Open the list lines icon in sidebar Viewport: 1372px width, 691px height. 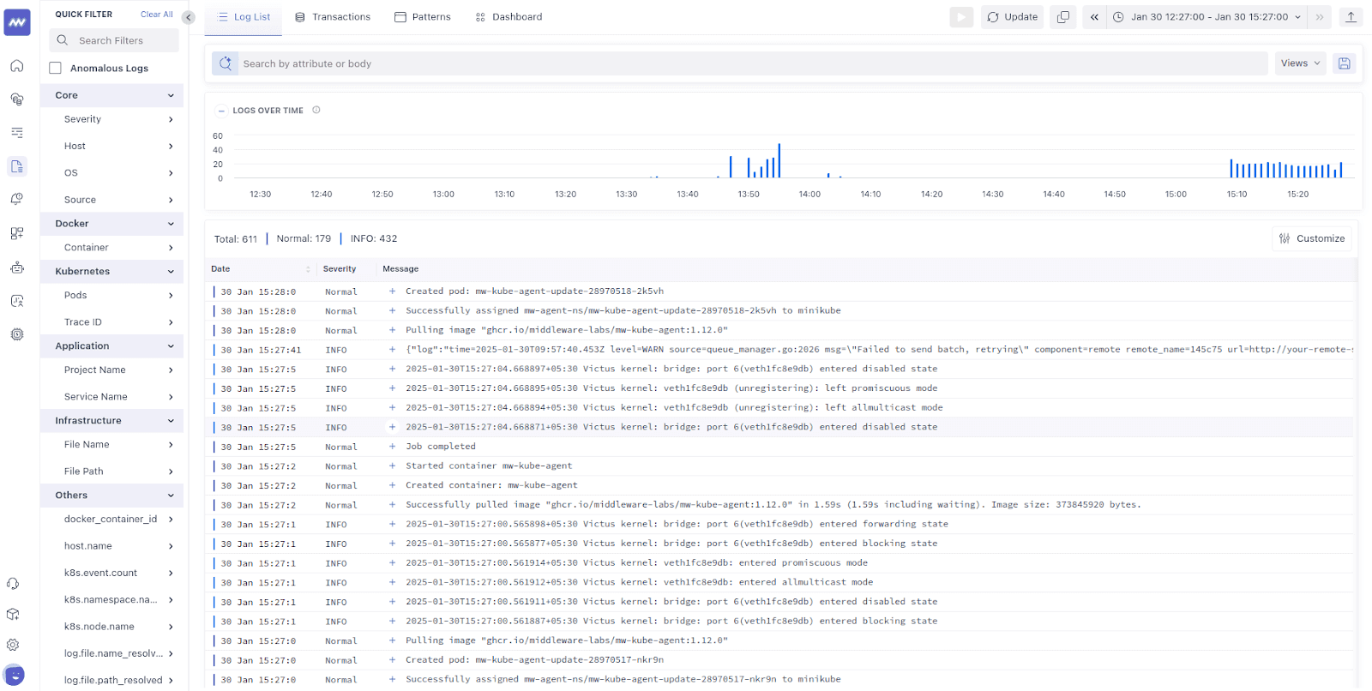17,133
